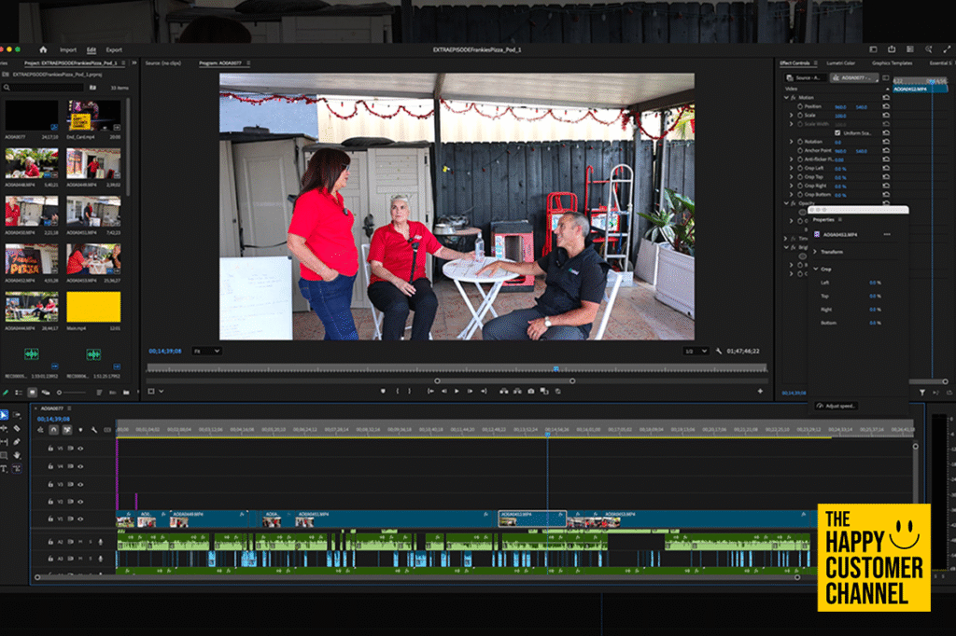This screenshot has height=636, width=956.
Task: Click the Home icon in the top bar
Action: click(x=43, y=50)
